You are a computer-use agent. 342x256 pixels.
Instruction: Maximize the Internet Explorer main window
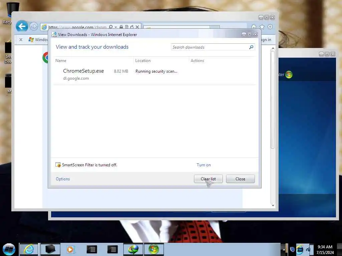pos(267,17)
